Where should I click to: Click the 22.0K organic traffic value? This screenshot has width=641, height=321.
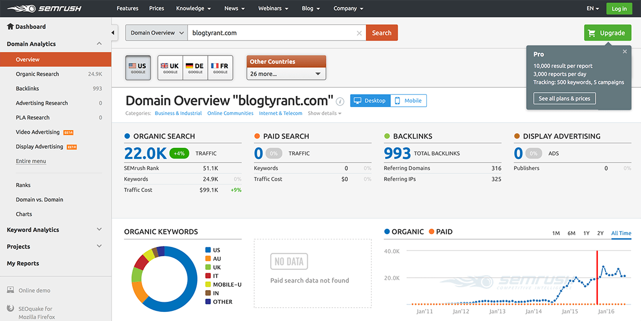(x=146, y=154)
